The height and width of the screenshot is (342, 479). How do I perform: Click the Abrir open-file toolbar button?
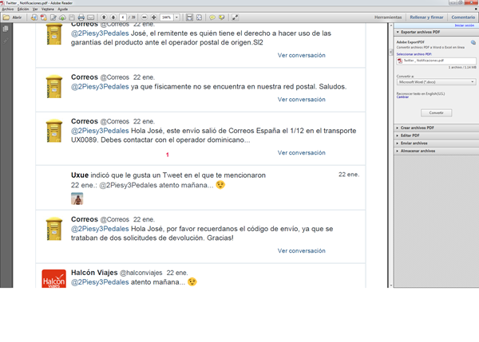coord(12,18)
